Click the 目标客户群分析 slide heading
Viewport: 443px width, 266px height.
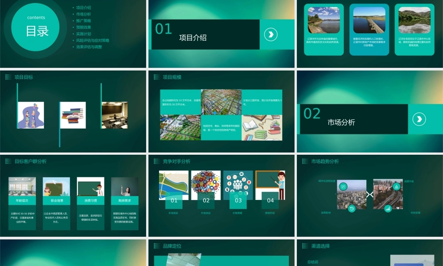point(31,161)
